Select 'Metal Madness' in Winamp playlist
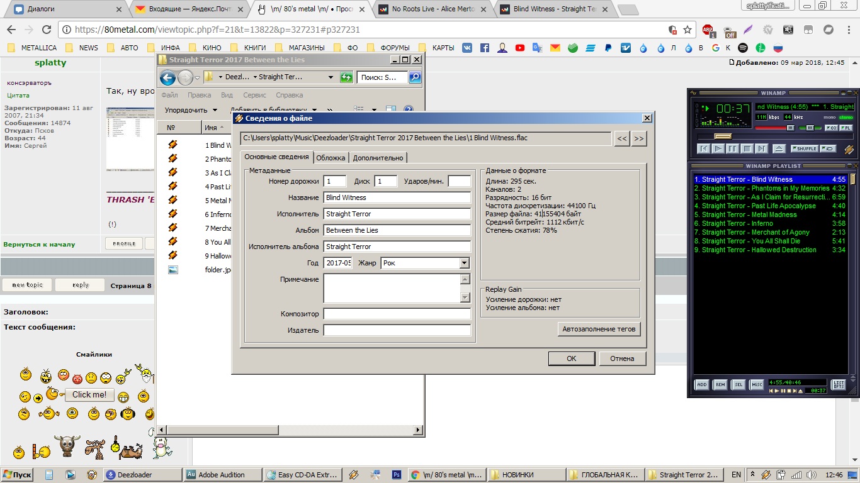This screenshot has width=860, height=483. click(770, 214)
